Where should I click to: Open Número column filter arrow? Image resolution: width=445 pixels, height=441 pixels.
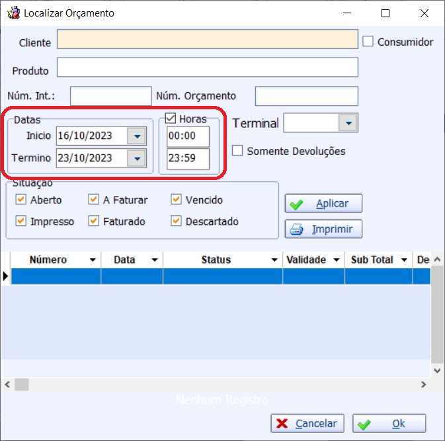coord(93,260)
